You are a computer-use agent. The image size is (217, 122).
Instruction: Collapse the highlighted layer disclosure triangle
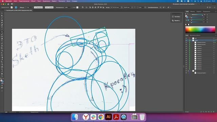[191, 40]
